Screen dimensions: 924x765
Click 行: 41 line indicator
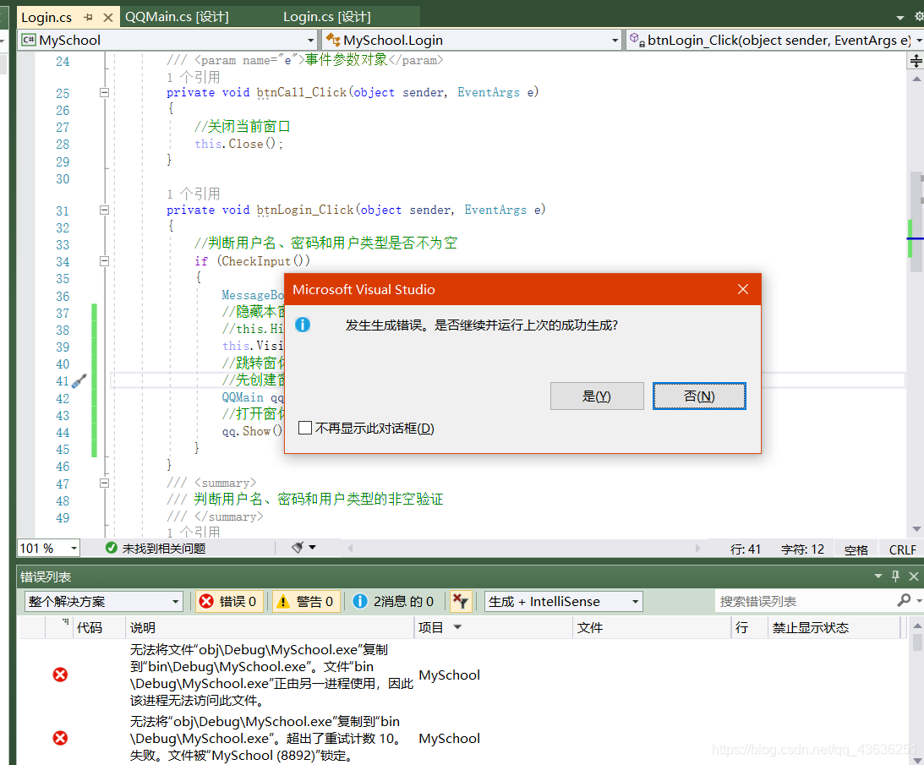pos(746,549)
